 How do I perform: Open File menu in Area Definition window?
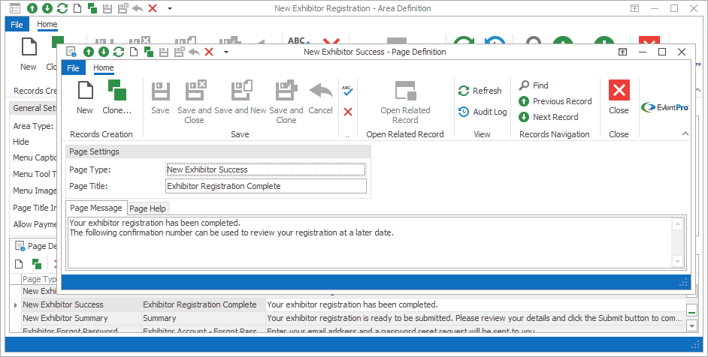[17, 24]
